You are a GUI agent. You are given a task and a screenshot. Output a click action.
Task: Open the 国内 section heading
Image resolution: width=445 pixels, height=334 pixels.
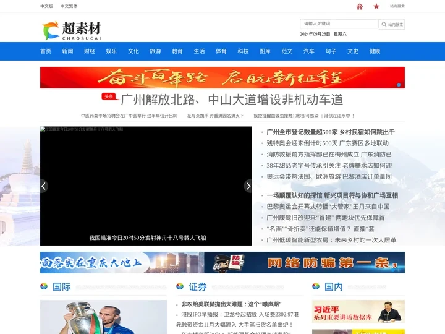[x=334, y=286]
